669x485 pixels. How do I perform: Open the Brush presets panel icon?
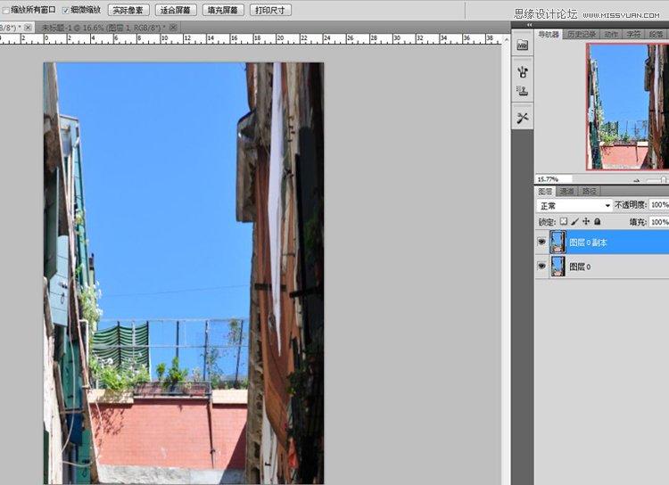tap(523, 72)
